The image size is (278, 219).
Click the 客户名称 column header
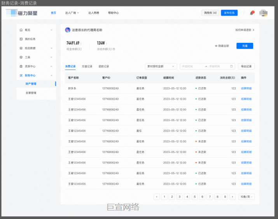click(73, 78)
